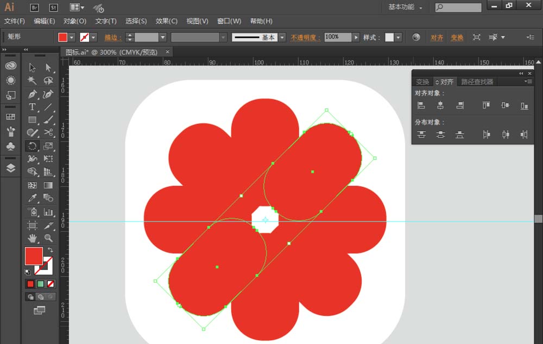The image size is (543, 344).
Task: Select the Line Segment tool
Action: 48,107
